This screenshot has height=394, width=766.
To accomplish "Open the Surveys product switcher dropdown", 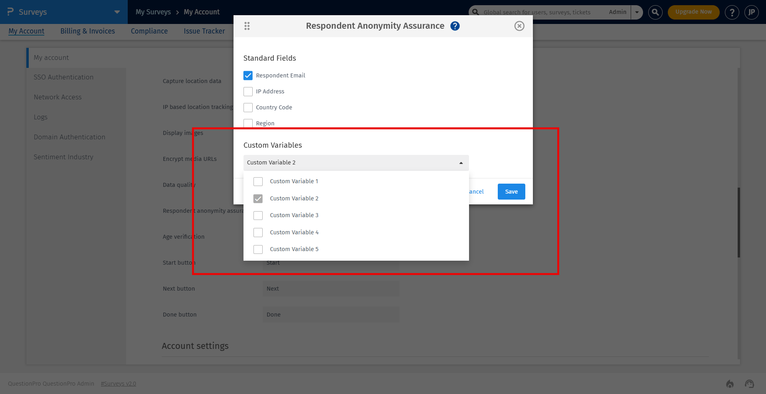I will point(117,12).
